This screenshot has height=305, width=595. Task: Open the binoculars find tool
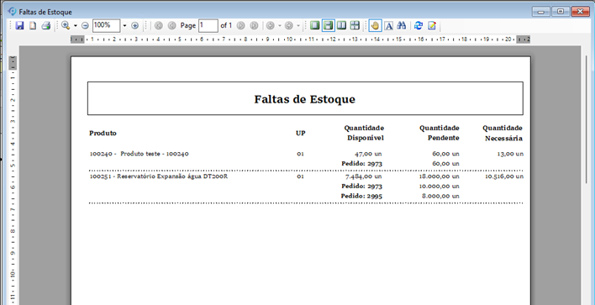(402, 25)
